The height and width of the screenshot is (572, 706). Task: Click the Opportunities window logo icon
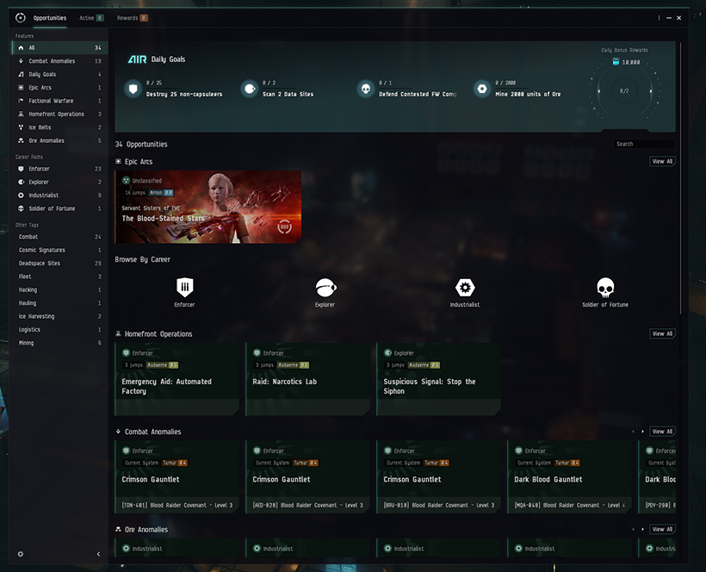[x=21, y=18]
